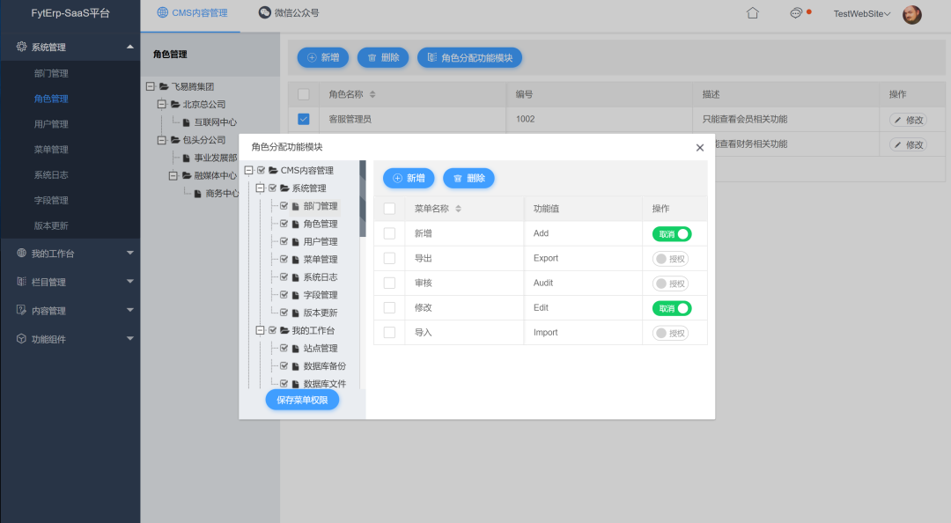Click the 保存菜单权限 button
951x523 pixels.
(x=302, y=399)
